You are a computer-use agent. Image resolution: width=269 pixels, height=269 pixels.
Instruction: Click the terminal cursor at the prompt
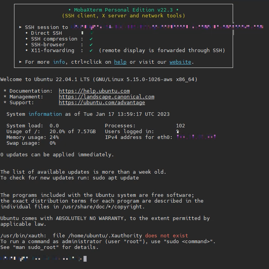85,259
